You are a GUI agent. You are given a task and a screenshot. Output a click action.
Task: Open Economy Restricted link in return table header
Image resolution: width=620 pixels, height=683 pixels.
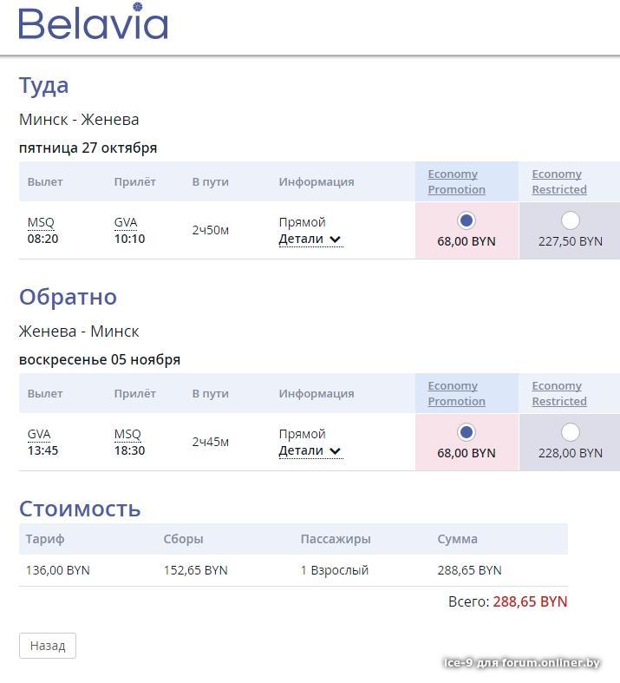(559, 393)
